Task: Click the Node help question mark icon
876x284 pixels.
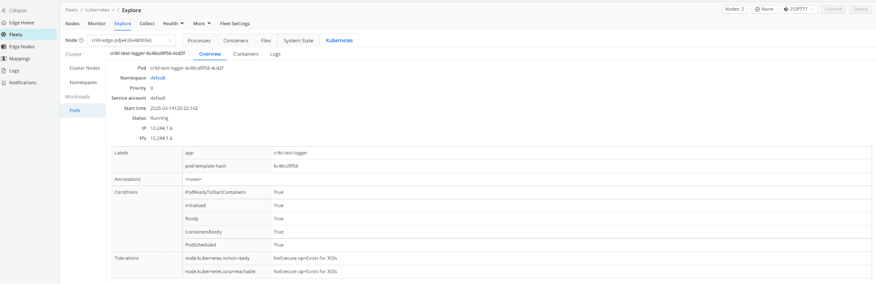Action: tap(81, 40)
